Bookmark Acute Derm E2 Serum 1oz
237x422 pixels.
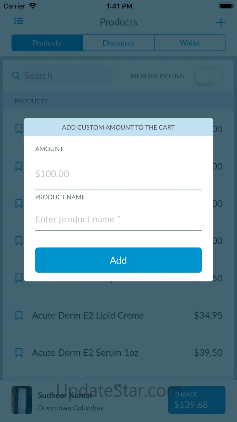[19, 353]
